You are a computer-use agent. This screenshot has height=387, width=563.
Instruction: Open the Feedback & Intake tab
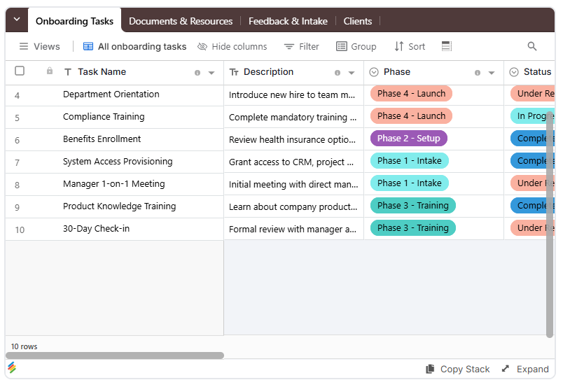tap(288, 21)
